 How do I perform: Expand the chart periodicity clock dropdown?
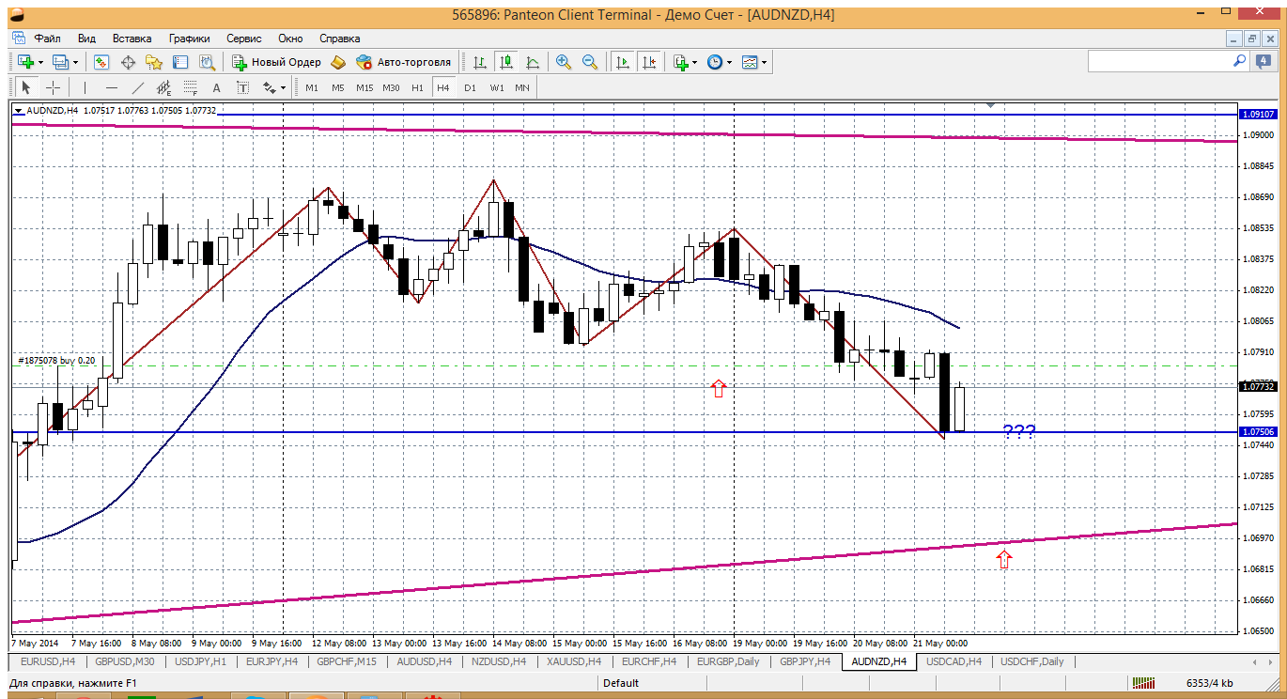pos(729,62)
